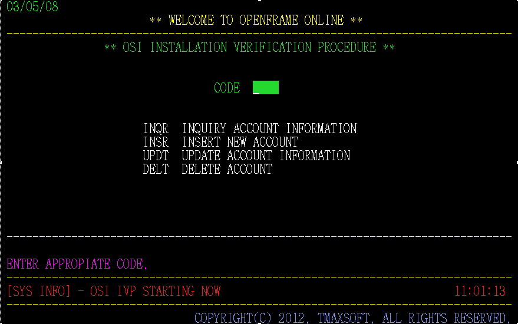
Task: Click DELETE ACCOUNT description
Action: pyautogui.click(x=227, y=169)
